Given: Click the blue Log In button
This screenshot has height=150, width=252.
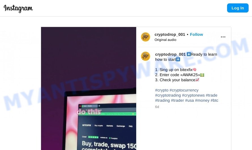Looking at the screenshot, I should (x=238, y=8).
